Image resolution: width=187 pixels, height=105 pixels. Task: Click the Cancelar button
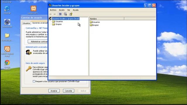68,91
